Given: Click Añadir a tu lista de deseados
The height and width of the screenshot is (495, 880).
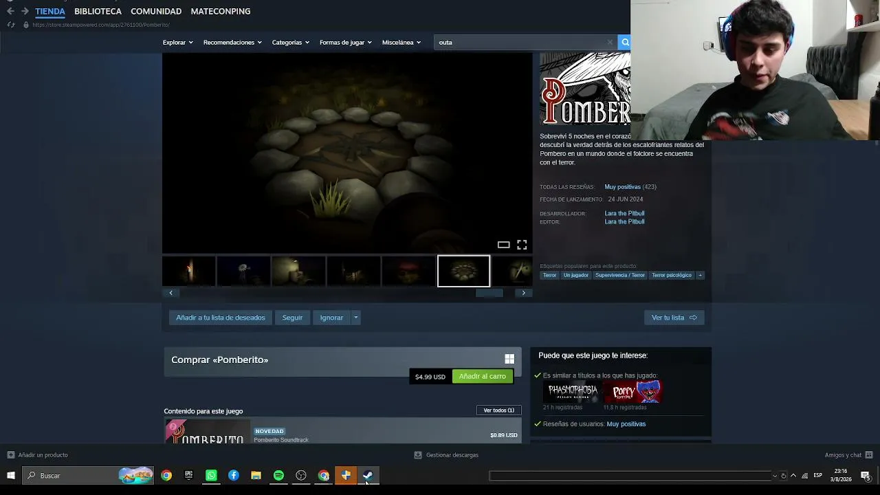Looking at the screenshot, I should (x=221, y=318).
